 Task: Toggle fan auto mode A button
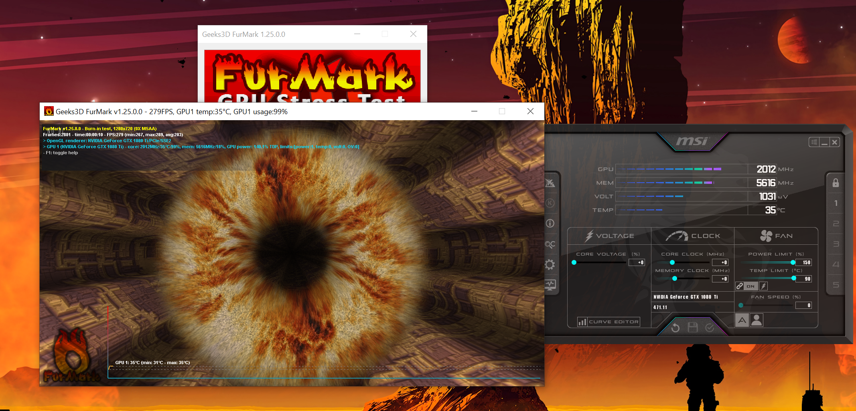point(742,320)
